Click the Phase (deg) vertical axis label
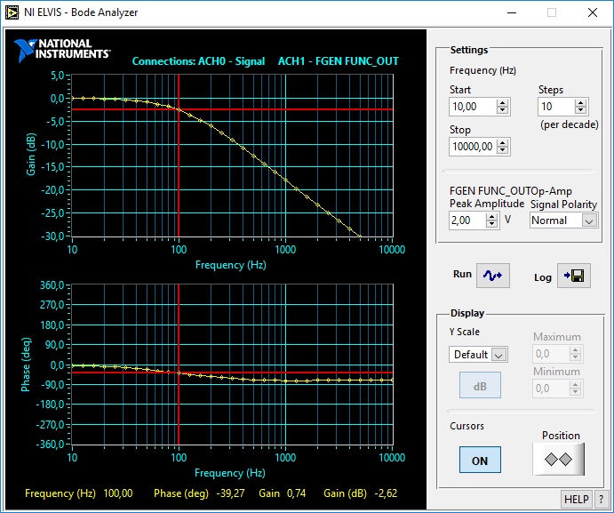The width and height of the screenshot is (614, 513). (26, 365)
